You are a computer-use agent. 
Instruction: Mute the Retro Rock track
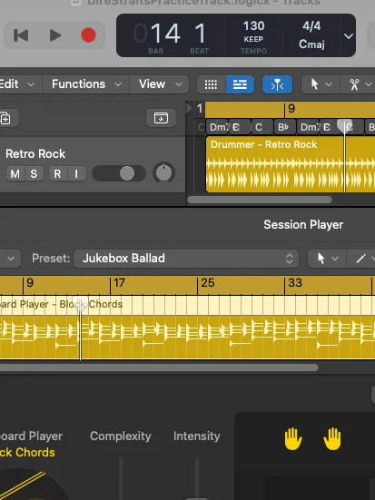coord(15,174)
